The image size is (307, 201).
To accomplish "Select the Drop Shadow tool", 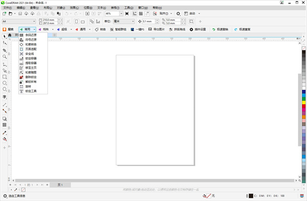I will click(5, 119).
